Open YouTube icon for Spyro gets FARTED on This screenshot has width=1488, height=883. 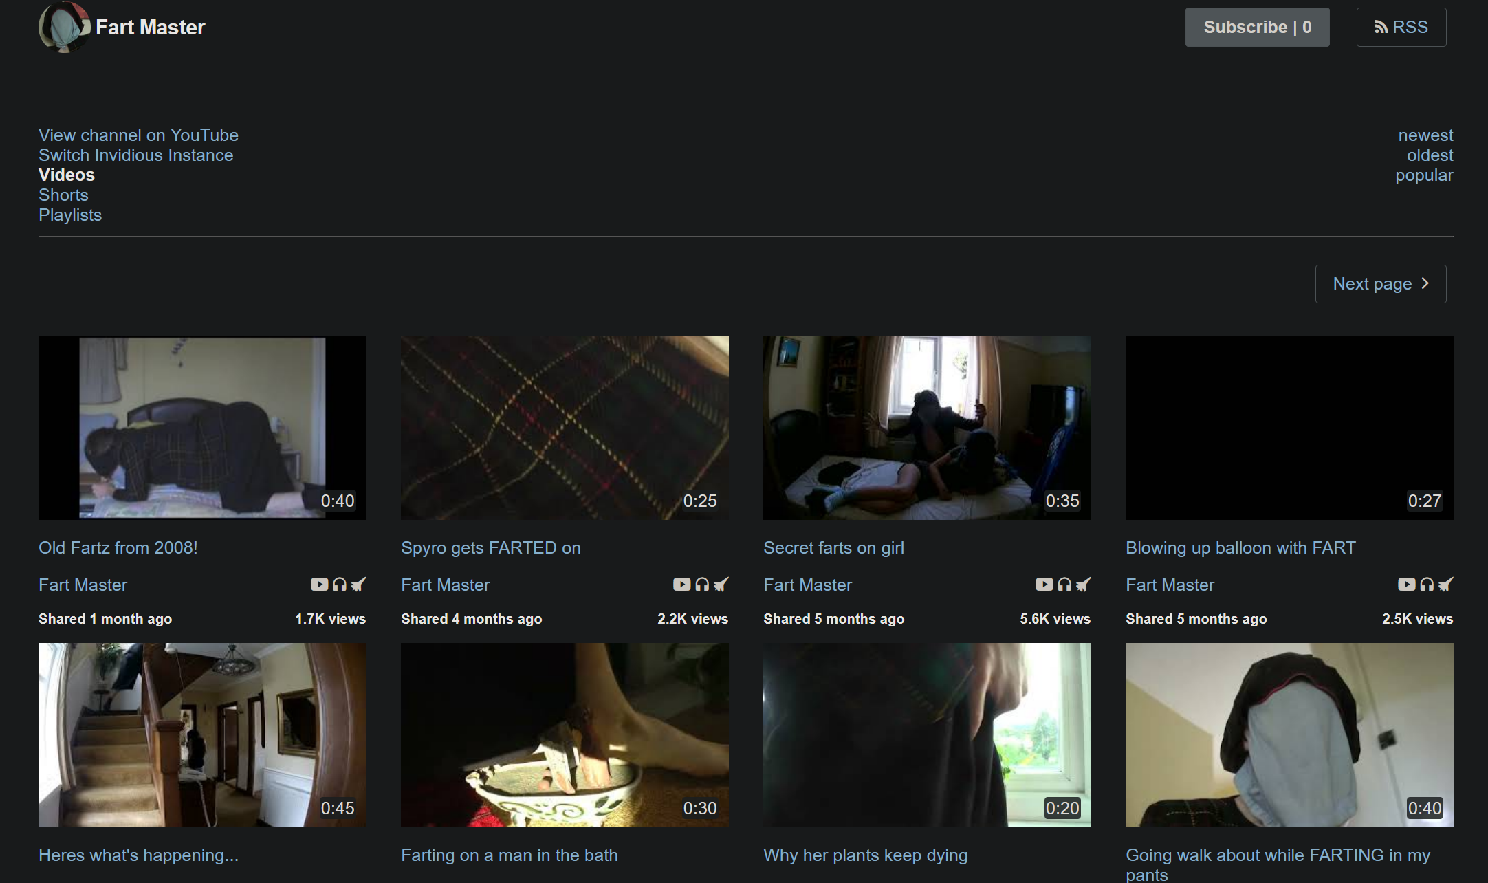coord(681,585)
